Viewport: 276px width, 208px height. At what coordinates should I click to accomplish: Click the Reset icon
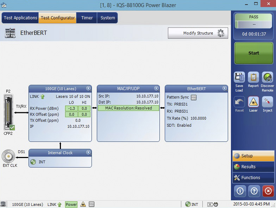pyautogui.click(x=239, y=102)
